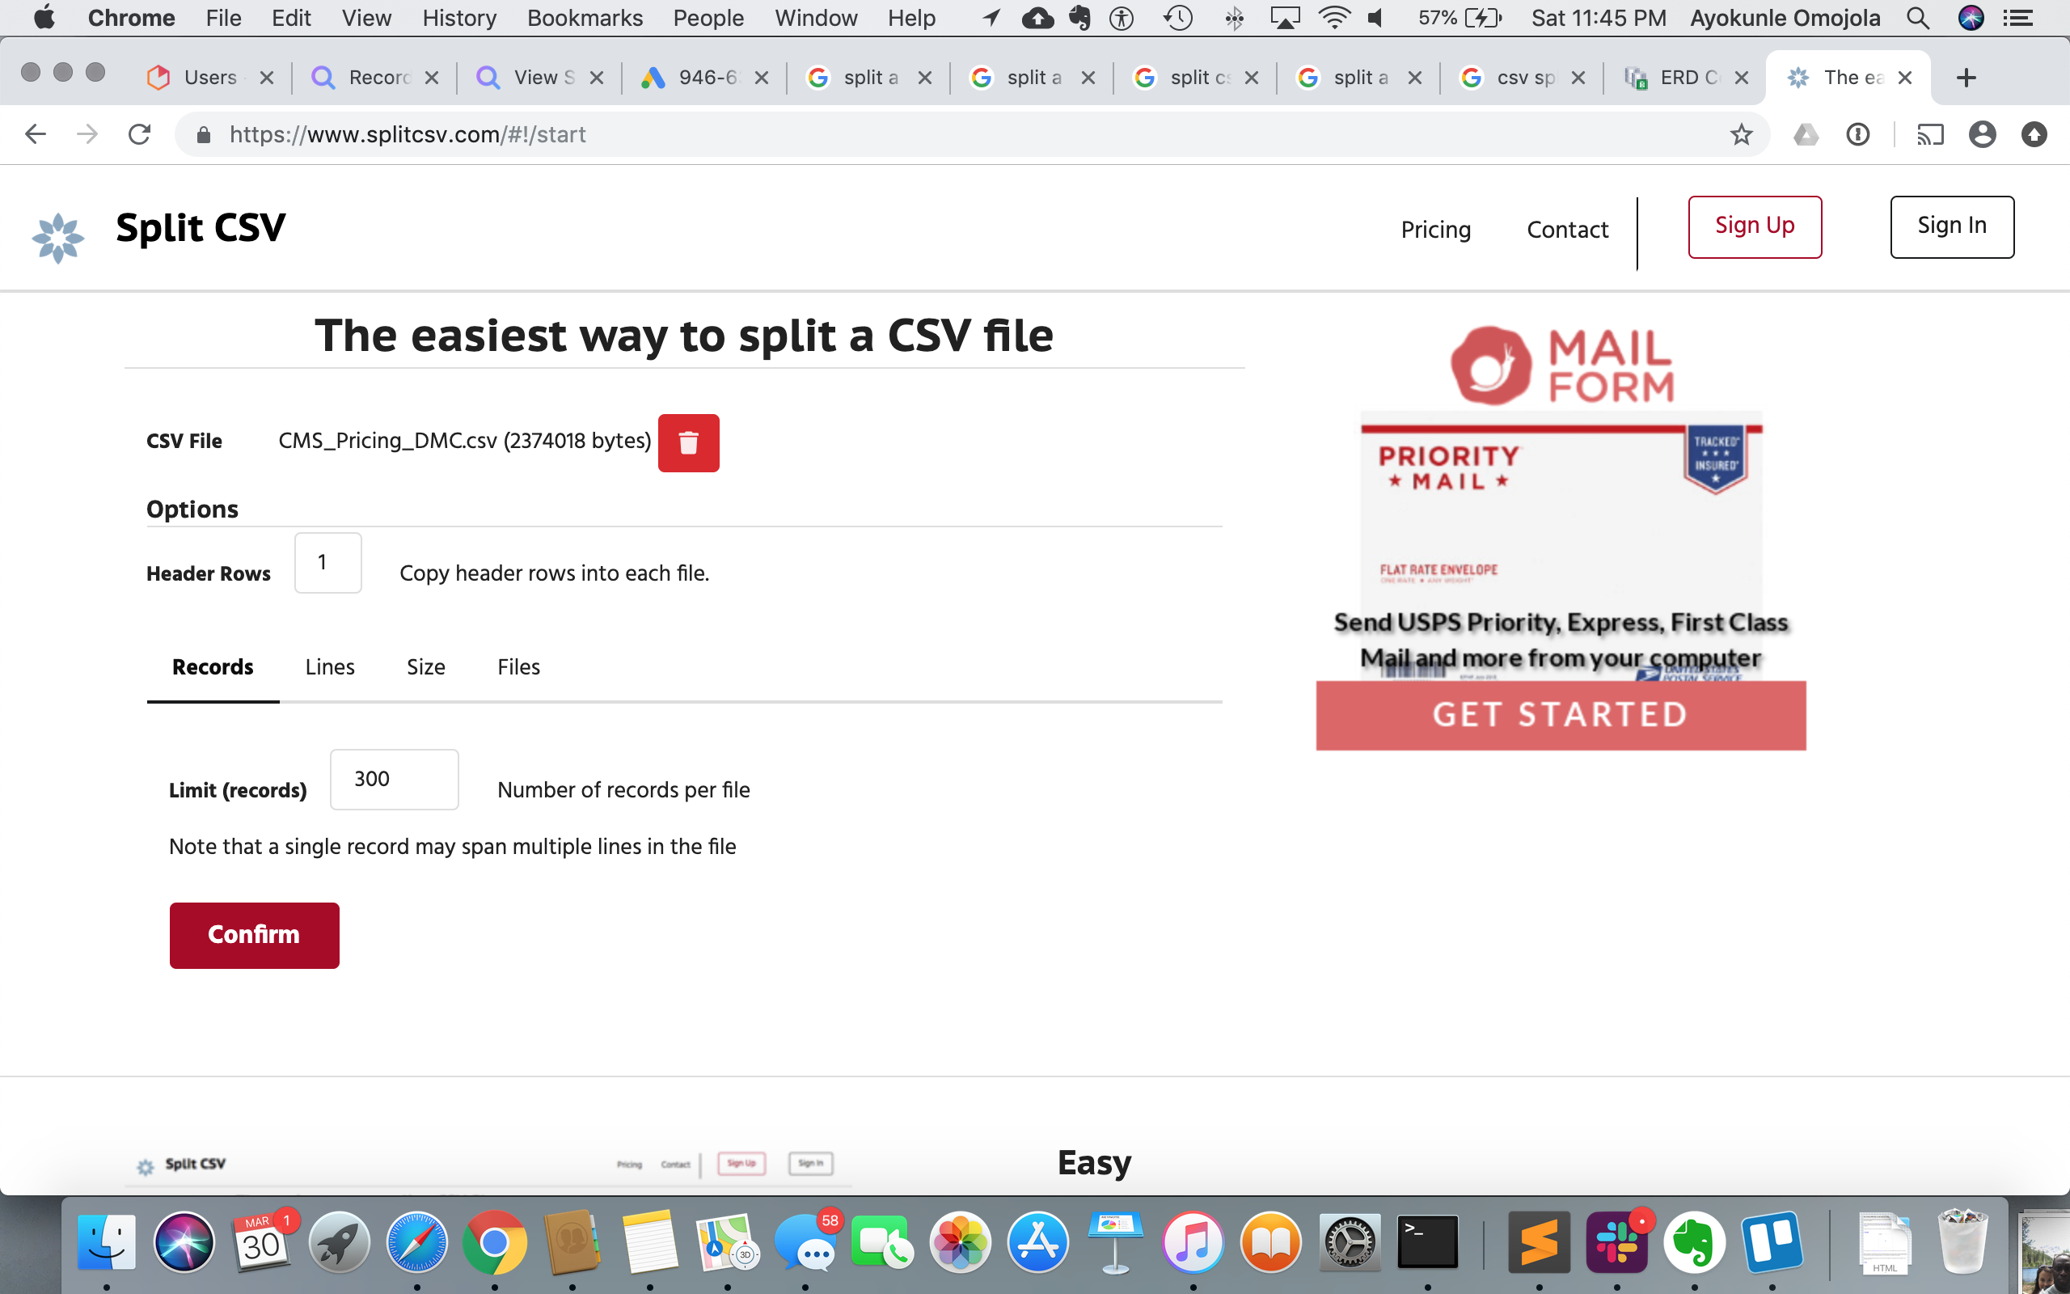The image size is (2070, 1294).
Task: Expand the Contact navigation link
Action: click(x=1568, y=230)
